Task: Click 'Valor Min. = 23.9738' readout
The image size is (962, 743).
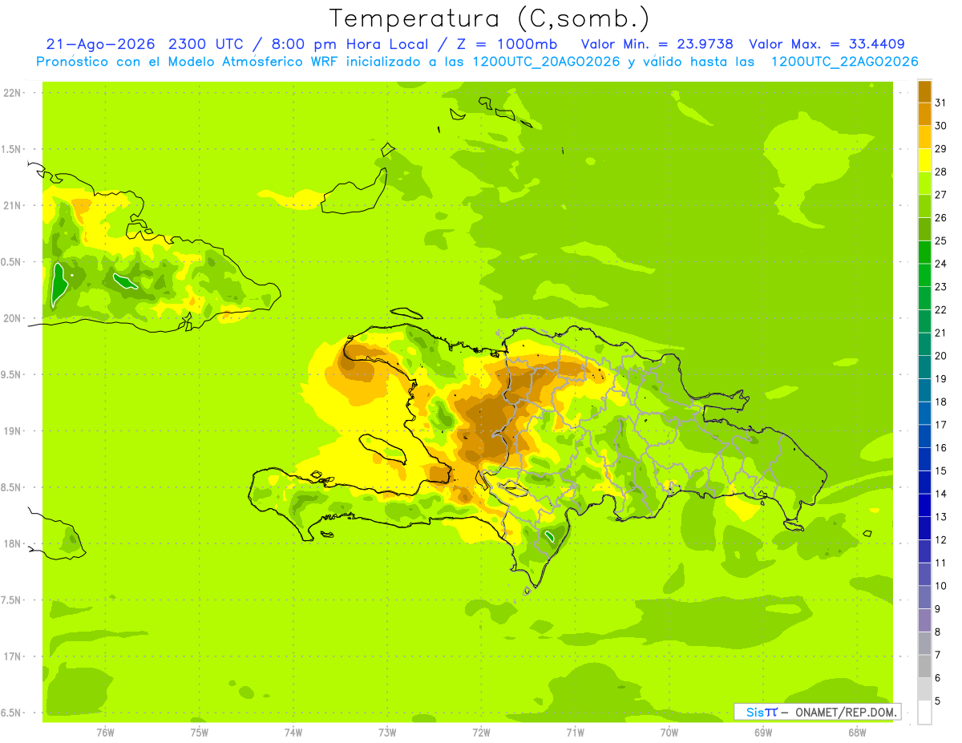Action: (x=657, y=44)
